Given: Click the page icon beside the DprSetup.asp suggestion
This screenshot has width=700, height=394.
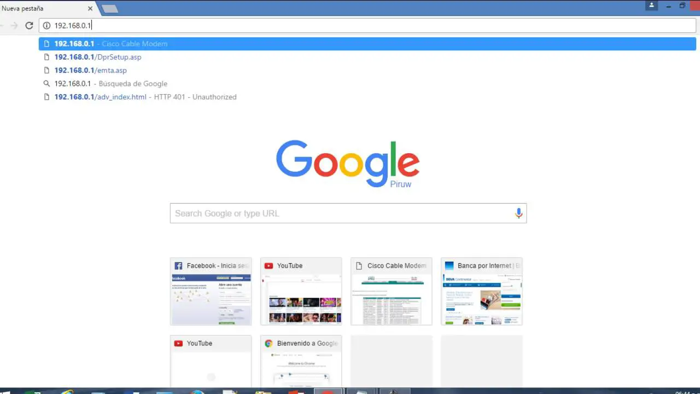Looking at the screenshot, I should (46, 57).
